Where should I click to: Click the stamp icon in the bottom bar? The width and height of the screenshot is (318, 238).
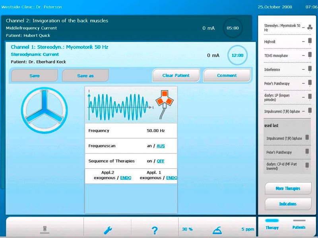pyautogui.click(x=45, y=230)
